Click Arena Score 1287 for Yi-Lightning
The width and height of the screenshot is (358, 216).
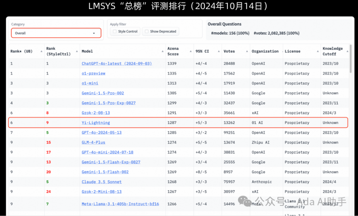pos(172,123)
